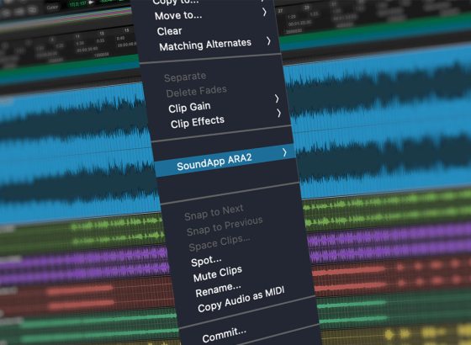
Task: Open the Move to... submenu entry
Action: pyautogui.click(x=178, y=15)
